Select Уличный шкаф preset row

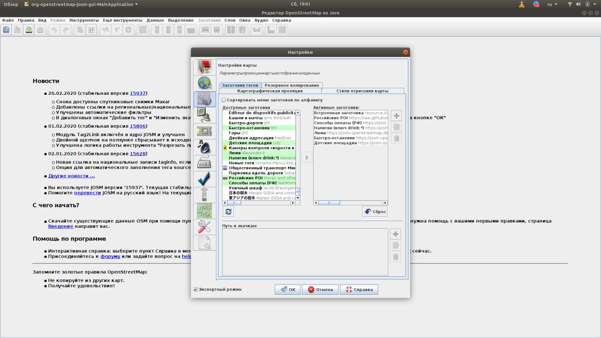[259, 188]
